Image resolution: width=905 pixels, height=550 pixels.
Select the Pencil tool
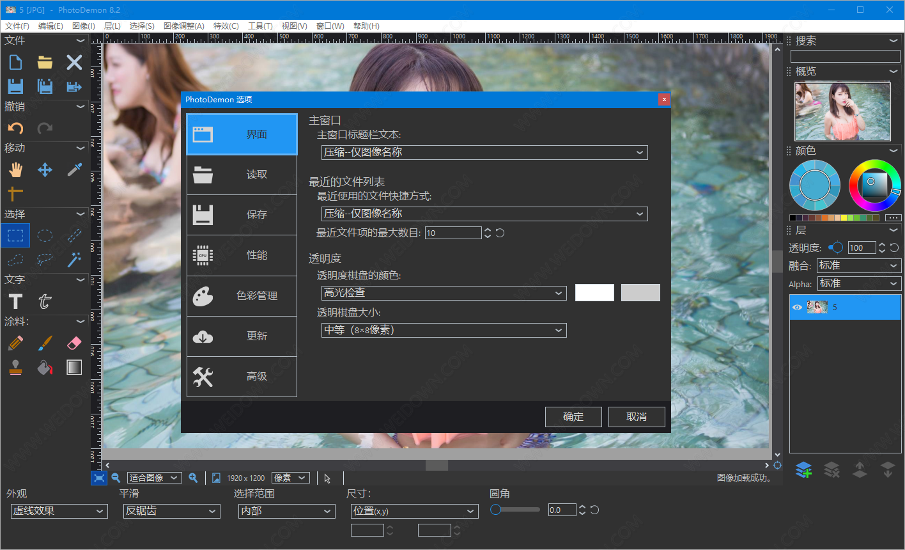click(x=15, y=343)
